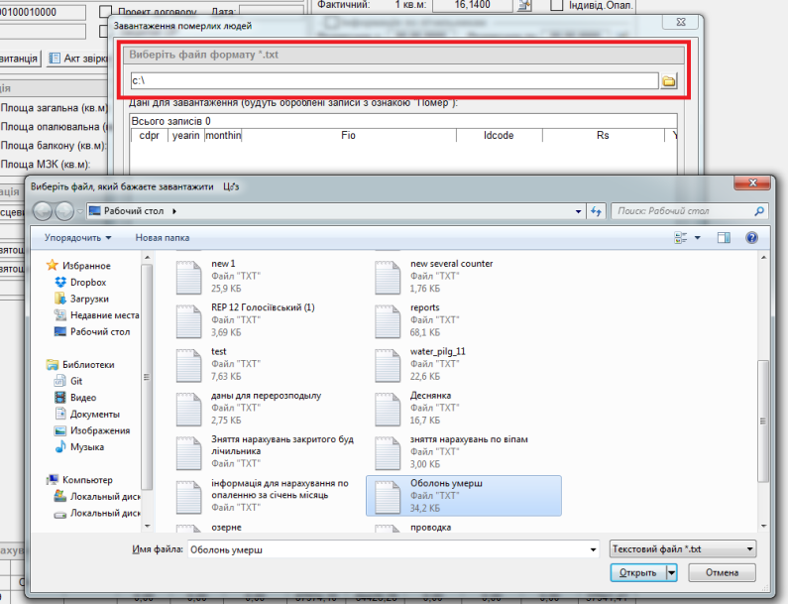
Task: Click the split arrow beside Открыть button
Action: click(x=672, y=572)
